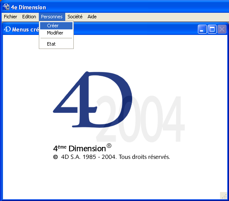Choose Créer from the Personnes menu
Image resolution: width=229 pixels, height=201 pixels.
(x=56, y=26)
